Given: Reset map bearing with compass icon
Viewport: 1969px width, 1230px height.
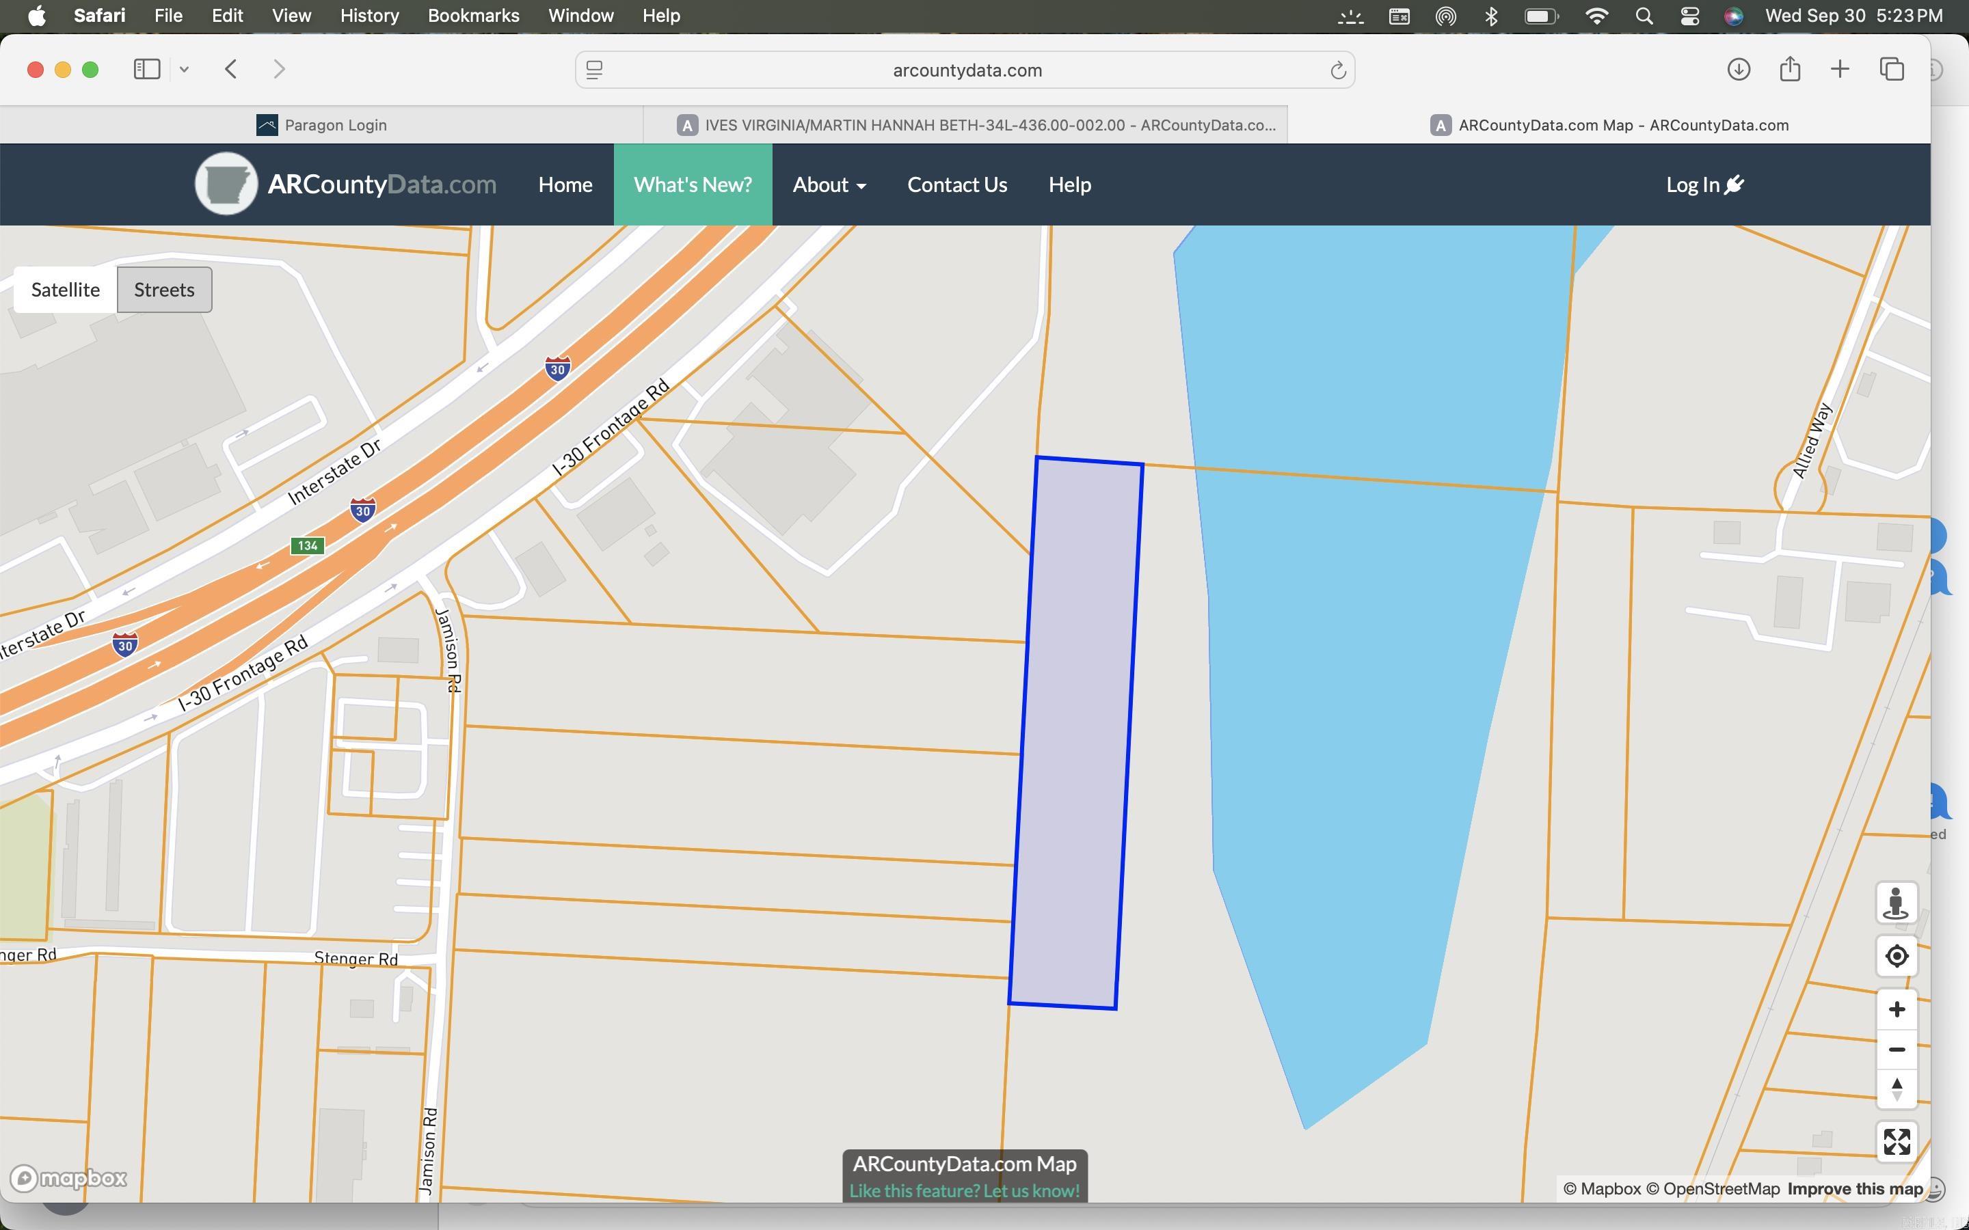Looking at the screenshot, I should 1896,1089.
